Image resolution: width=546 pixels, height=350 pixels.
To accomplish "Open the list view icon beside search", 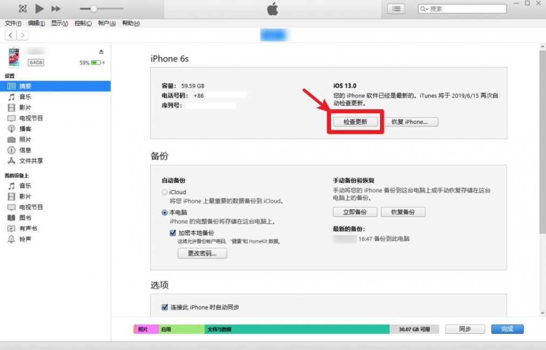I will pyautogui.click(x=396, y=9).
